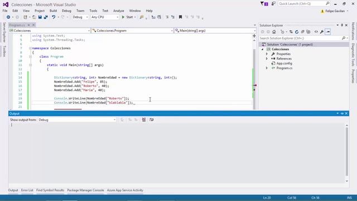Click the decrease indent toolbar icon
Viewport: 357px width, 201px height.
point(167,17)
